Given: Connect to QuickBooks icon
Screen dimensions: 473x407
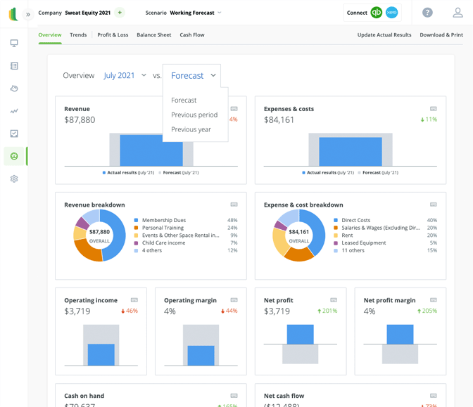Looking at the screenshot, I should [x=376, y=13].
